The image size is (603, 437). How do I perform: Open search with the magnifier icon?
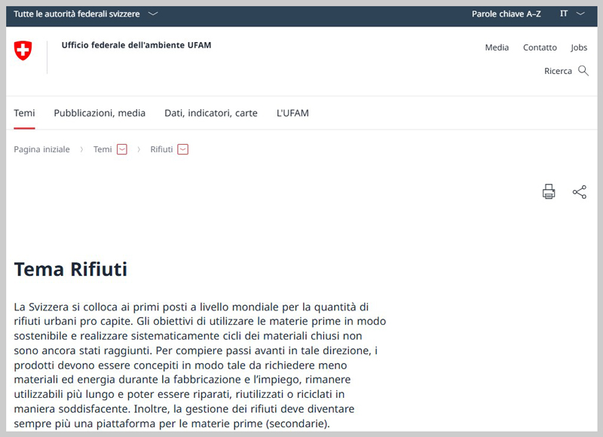pyautogui.click(x=583, y=71)
